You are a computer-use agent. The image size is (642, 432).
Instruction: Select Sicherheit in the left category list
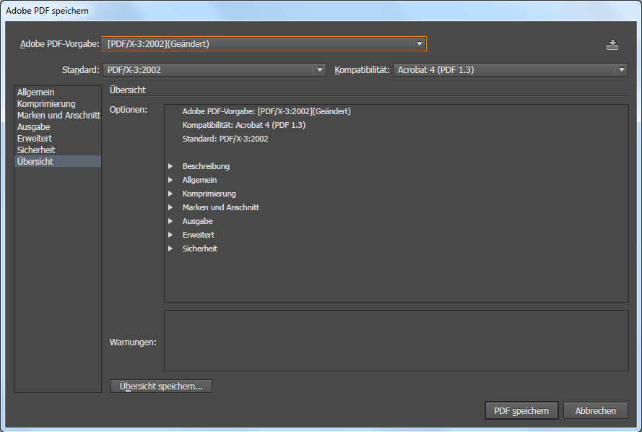point(36,150)
